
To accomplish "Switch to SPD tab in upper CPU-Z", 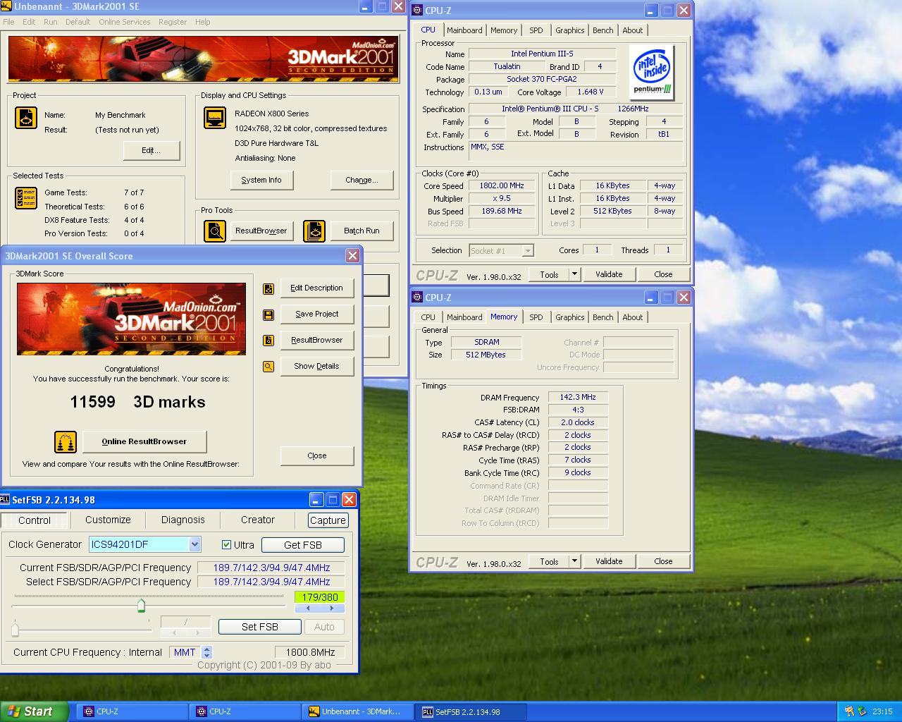I will pos(536,30).
